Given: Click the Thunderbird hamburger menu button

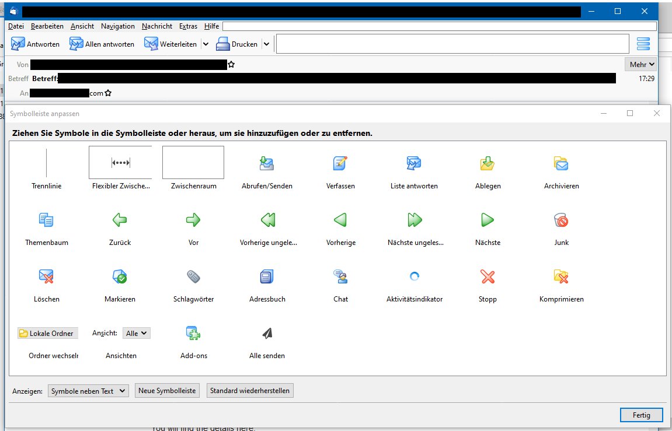Looking at the screenshot, I should tap(643, 44).
